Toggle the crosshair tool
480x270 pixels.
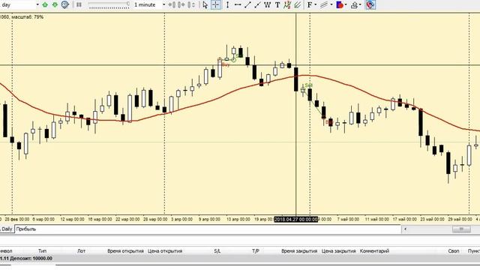(x=216, y=5)
